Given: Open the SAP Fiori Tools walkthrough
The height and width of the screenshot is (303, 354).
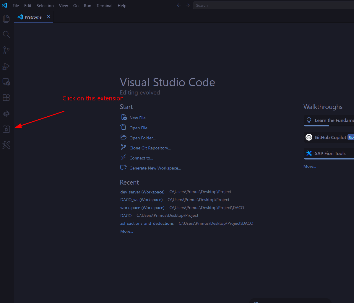Looking at the screenshot, I should click(329, 153).
